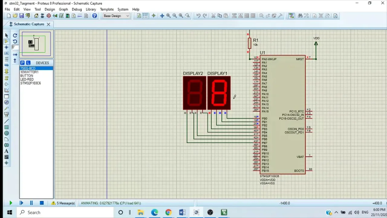Viewport: 387px width, 218px height.
Task: Select 2D graphics text tool A
Action: pyautogui.click(x=6, y=151)
